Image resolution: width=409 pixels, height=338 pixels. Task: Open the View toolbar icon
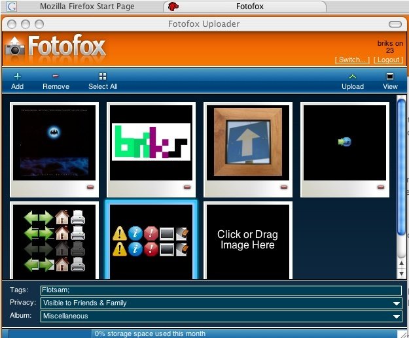(x=390, y=76)
